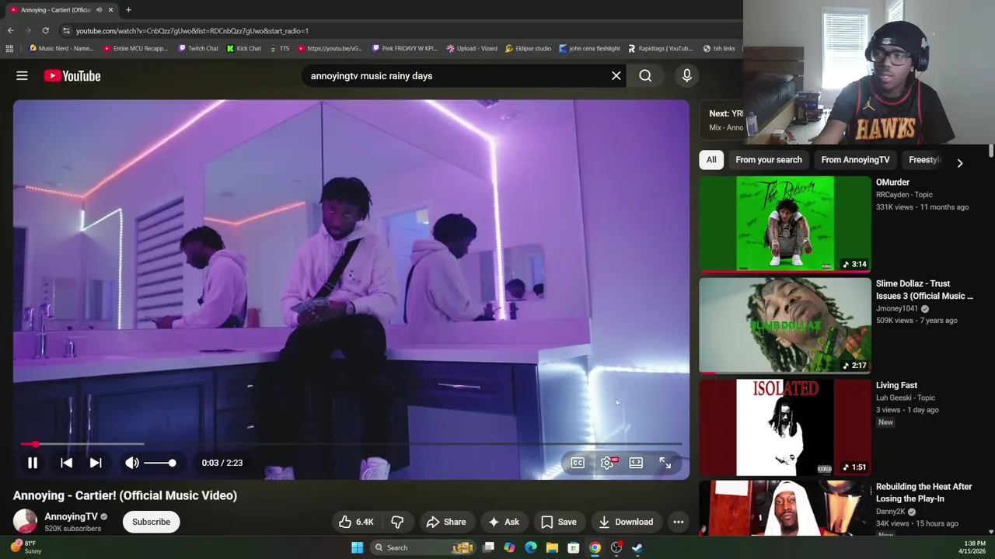This screenshot has width=995, height=559.
Task: Share the Cartier music video
Action: point(446,522)
